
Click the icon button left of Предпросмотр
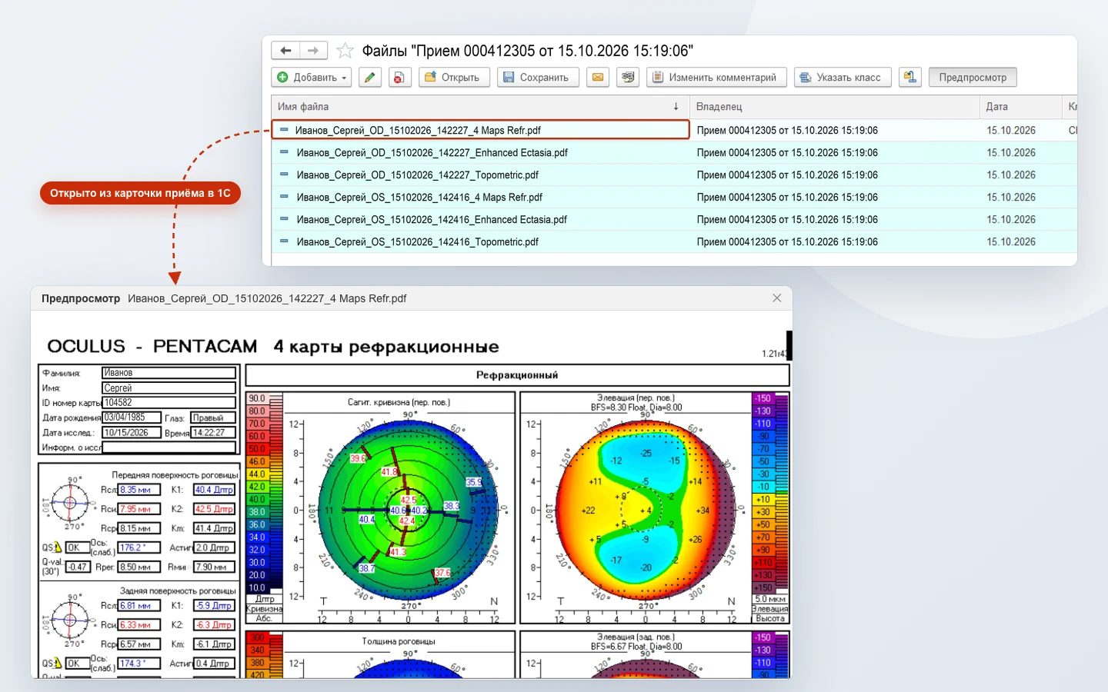pos(910,77)
